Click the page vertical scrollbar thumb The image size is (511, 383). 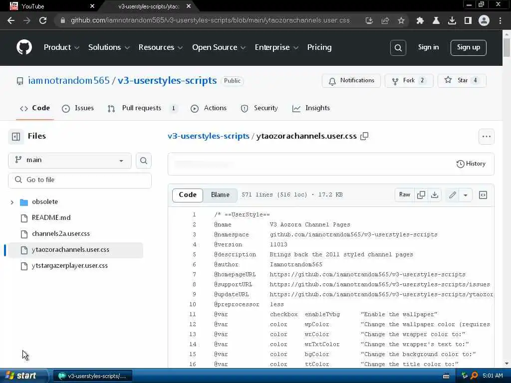pos(507,47)
